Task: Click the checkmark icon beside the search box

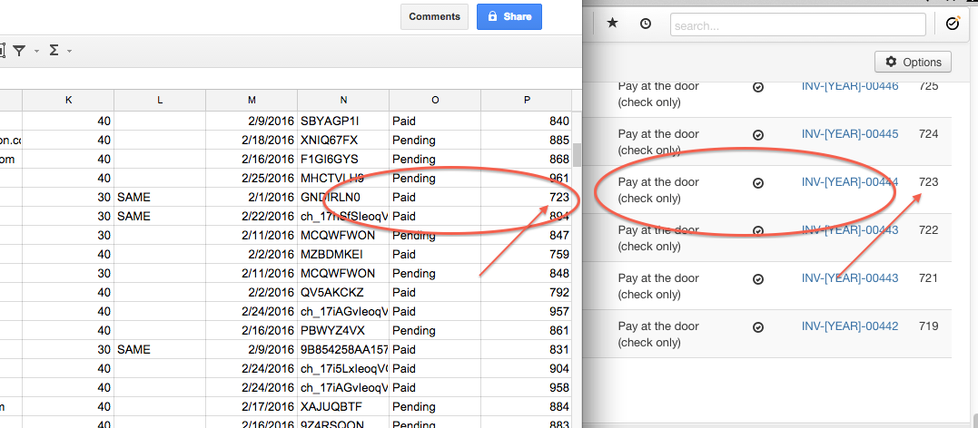Action: pos(953,24)
